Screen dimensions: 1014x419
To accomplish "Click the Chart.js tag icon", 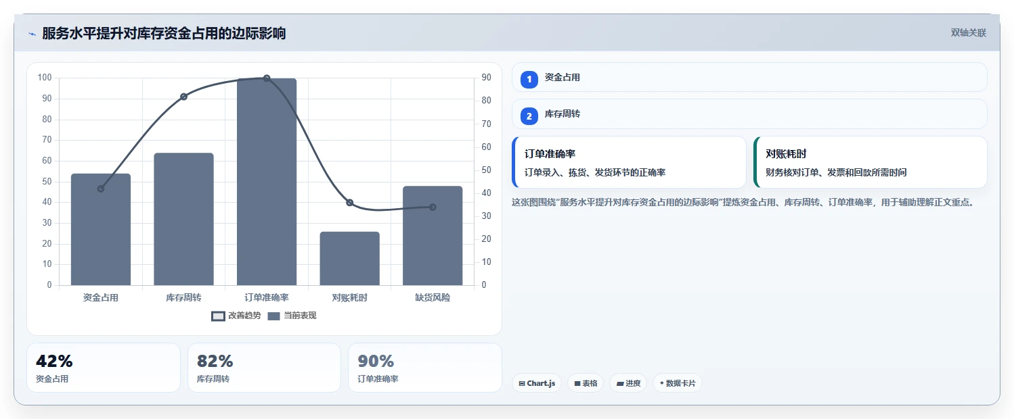I will point(521,384).
